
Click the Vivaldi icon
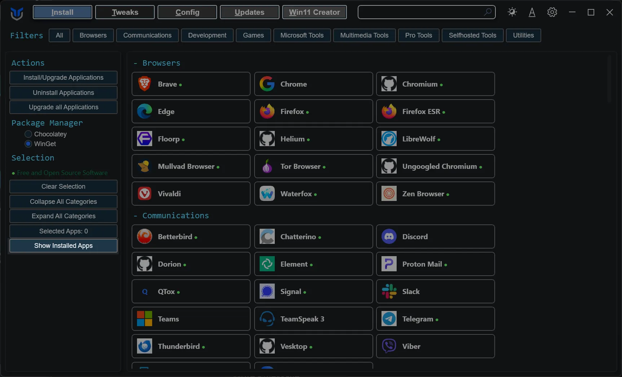pyautogui.click(x=145, y=194)
